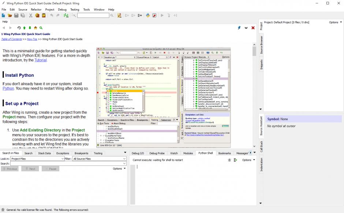This screenshot has width=344, height=213.
Task: Click the green-plus lines icon in Python Shell
Action: 235,160
